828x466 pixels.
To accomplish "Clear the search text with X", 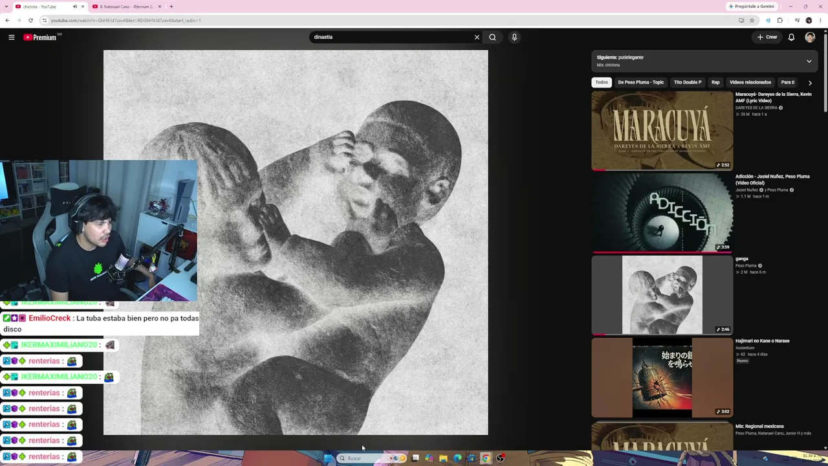I will [x=477, y=38].
